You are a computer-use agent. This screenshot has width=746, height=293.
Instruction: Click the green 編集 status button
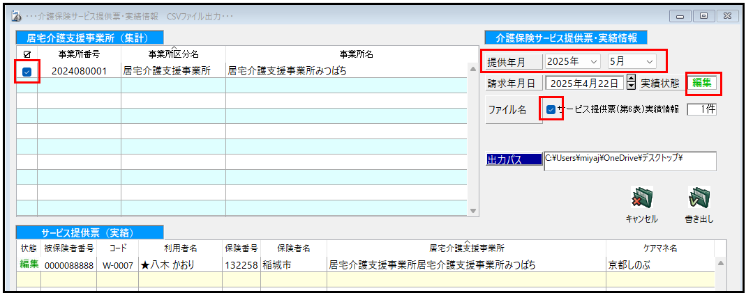(x=702, y=83)
